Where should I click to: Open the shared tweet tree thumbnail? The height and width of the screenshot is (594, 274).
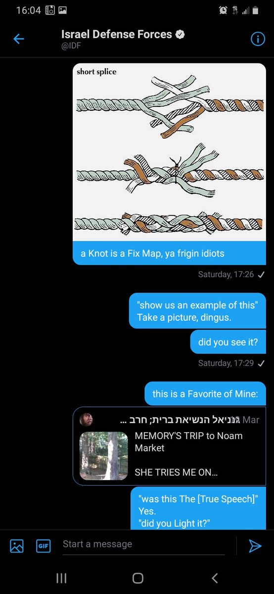pos(104,456)
